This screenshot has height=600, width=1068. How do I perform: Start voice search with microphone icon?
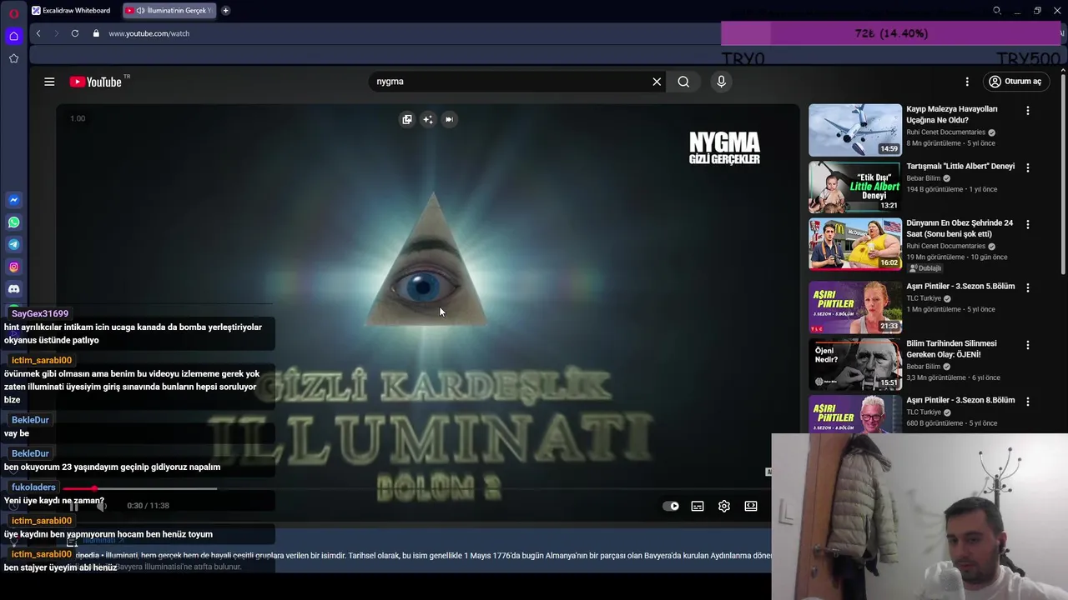[722, 82]
